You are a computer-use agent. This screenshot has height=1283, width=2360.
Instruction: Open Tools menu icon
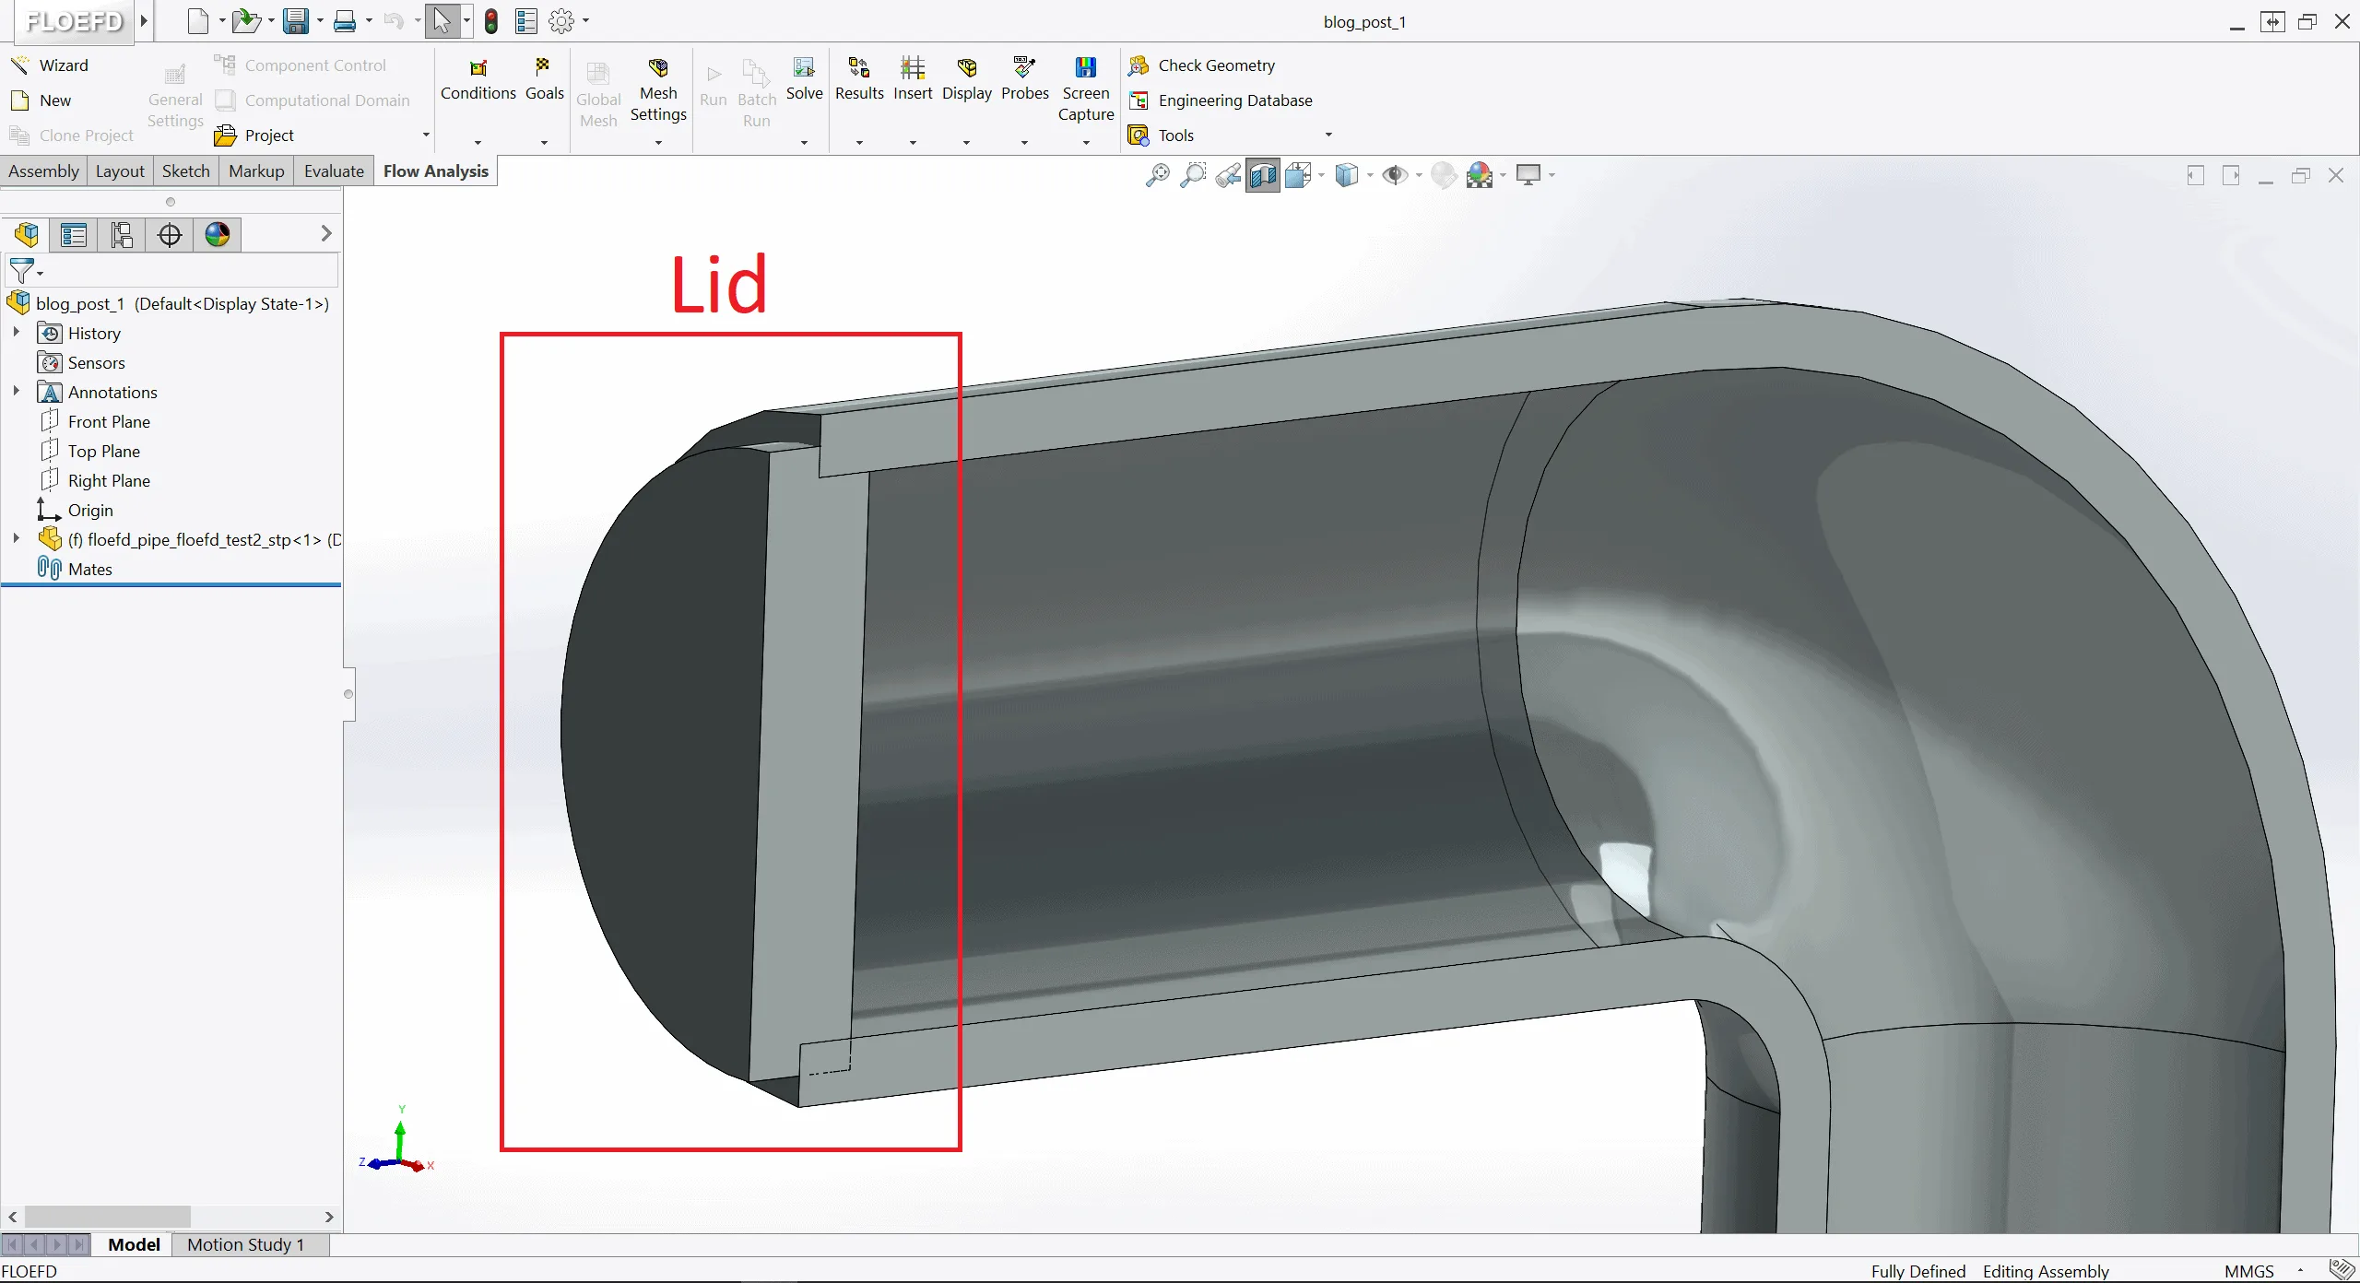(x=1139, y=135)
